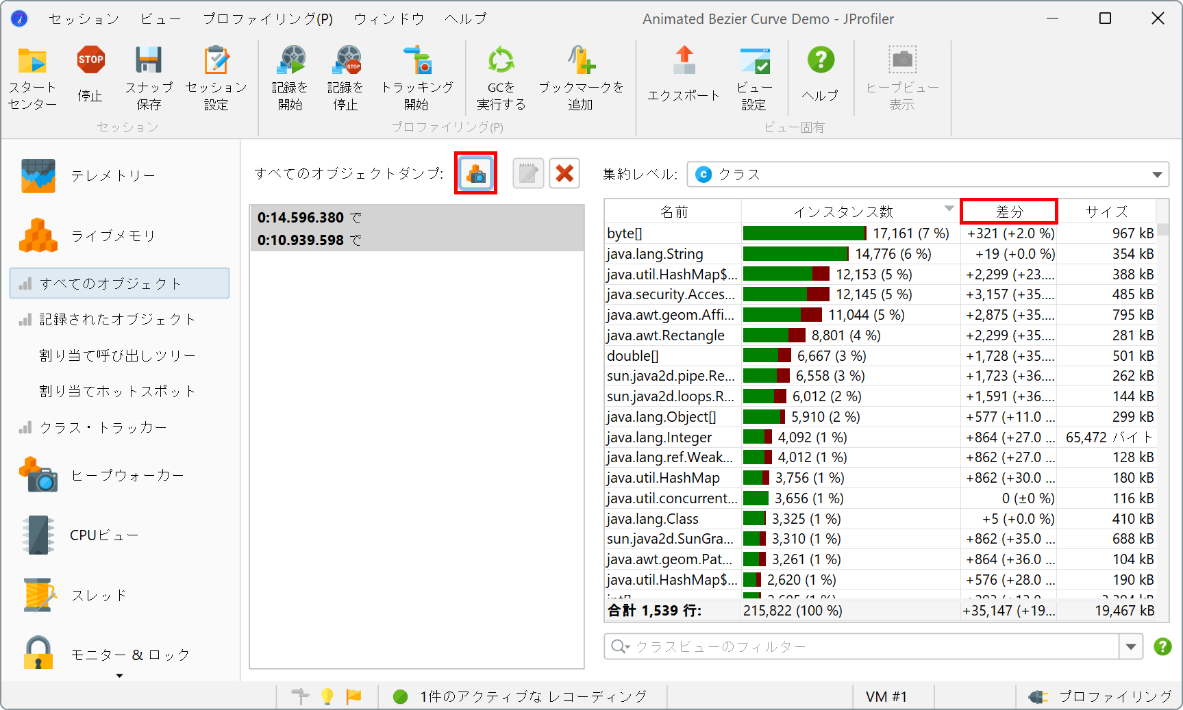Select the java.lang.Class row name
The height and width of the screenshot is (710, 1183).
(652, 518)
